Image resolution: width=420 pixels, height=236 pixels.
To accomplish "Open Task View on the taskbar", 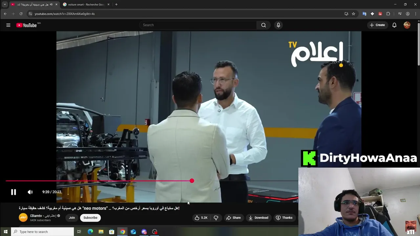I will [x=79, y=232].
